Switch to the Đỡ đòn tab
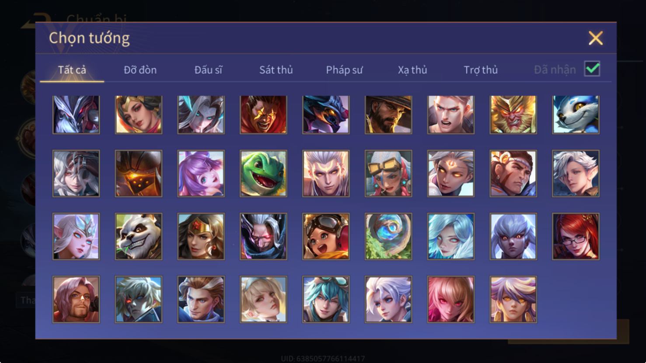This screenshot has height=363, width=646. [140, 70]
